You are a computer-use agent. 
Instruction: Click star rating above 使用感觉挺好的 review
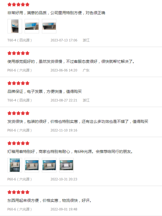[18, 53]
